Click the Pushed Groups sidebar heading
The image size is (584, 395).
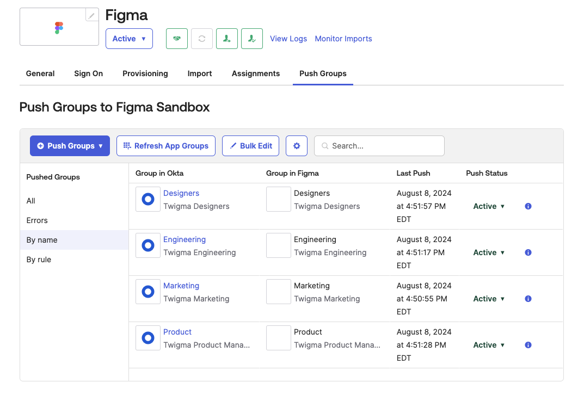53,177
